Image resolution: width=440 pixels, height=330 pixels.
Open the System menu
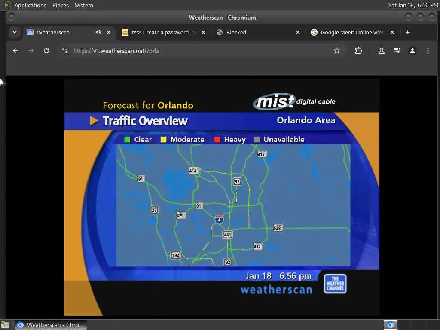[84, 5]
